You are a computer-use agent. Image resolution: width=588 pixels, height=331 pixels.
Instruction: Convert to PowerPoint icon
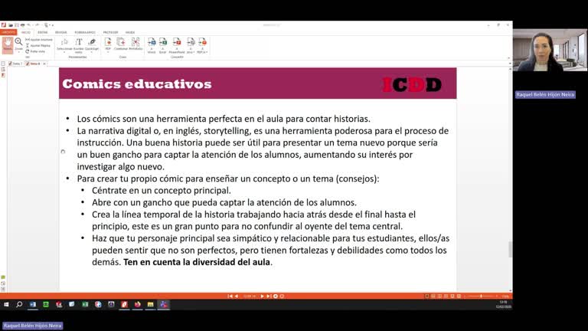click(177, 45)
